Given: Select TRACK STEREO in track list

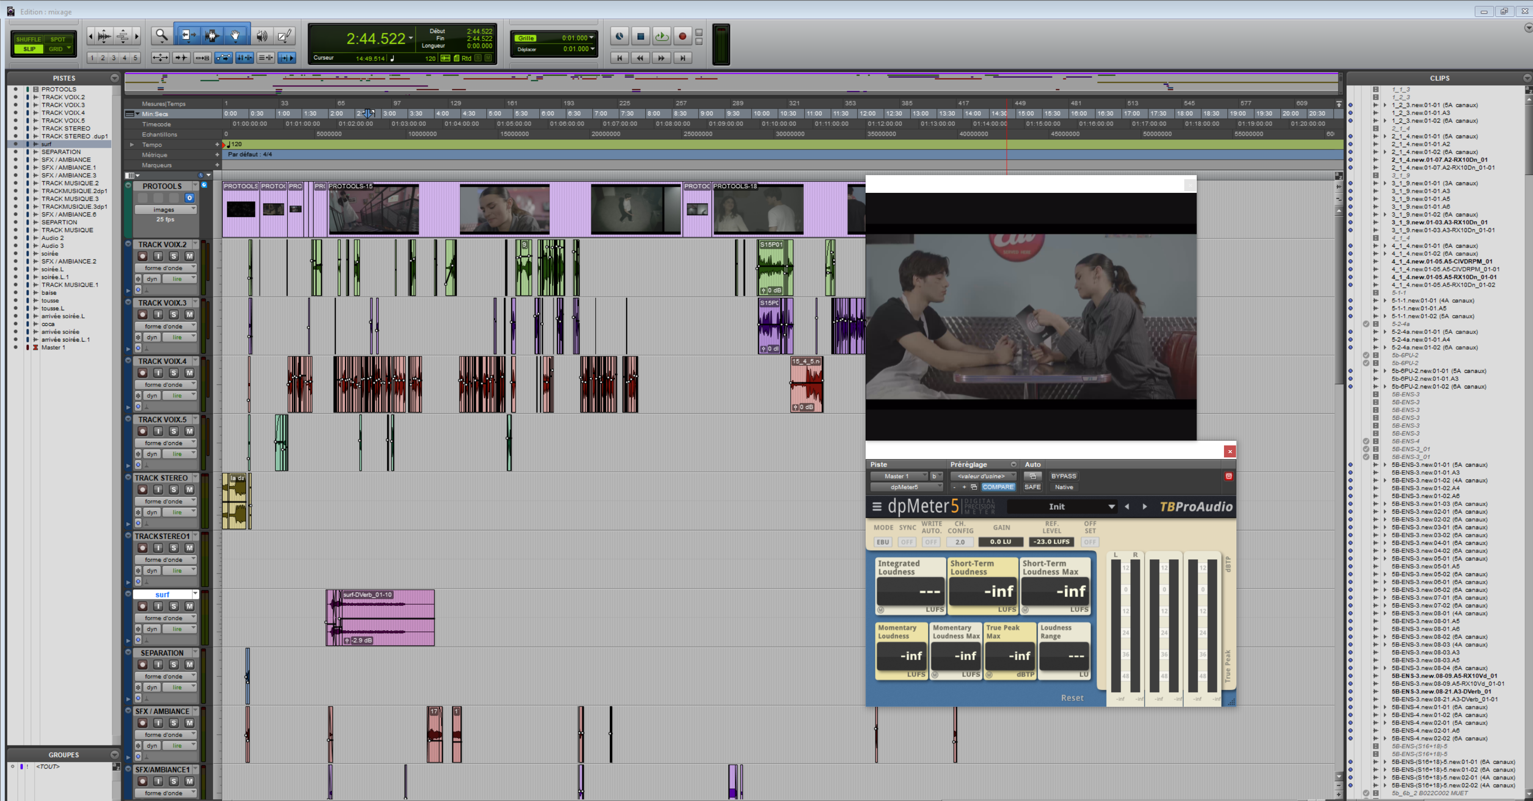Looking at the screenshot, I should click(65, 128).
